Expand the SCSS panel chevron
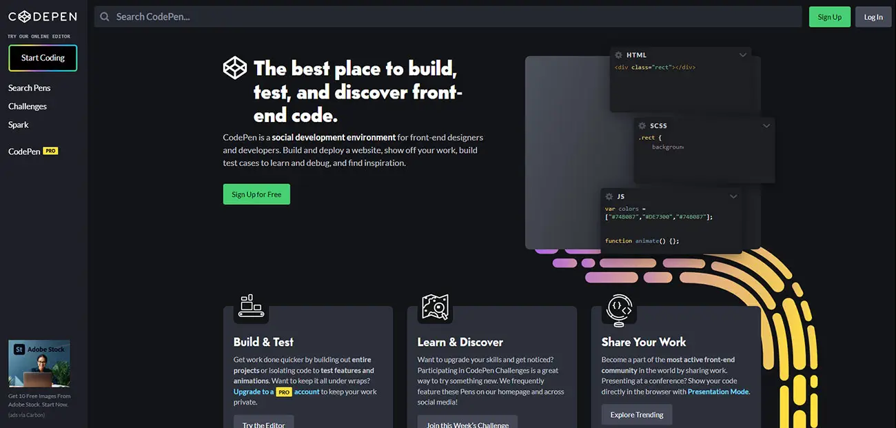Viewport: 896px width, 428px height. tap(766, 126)
